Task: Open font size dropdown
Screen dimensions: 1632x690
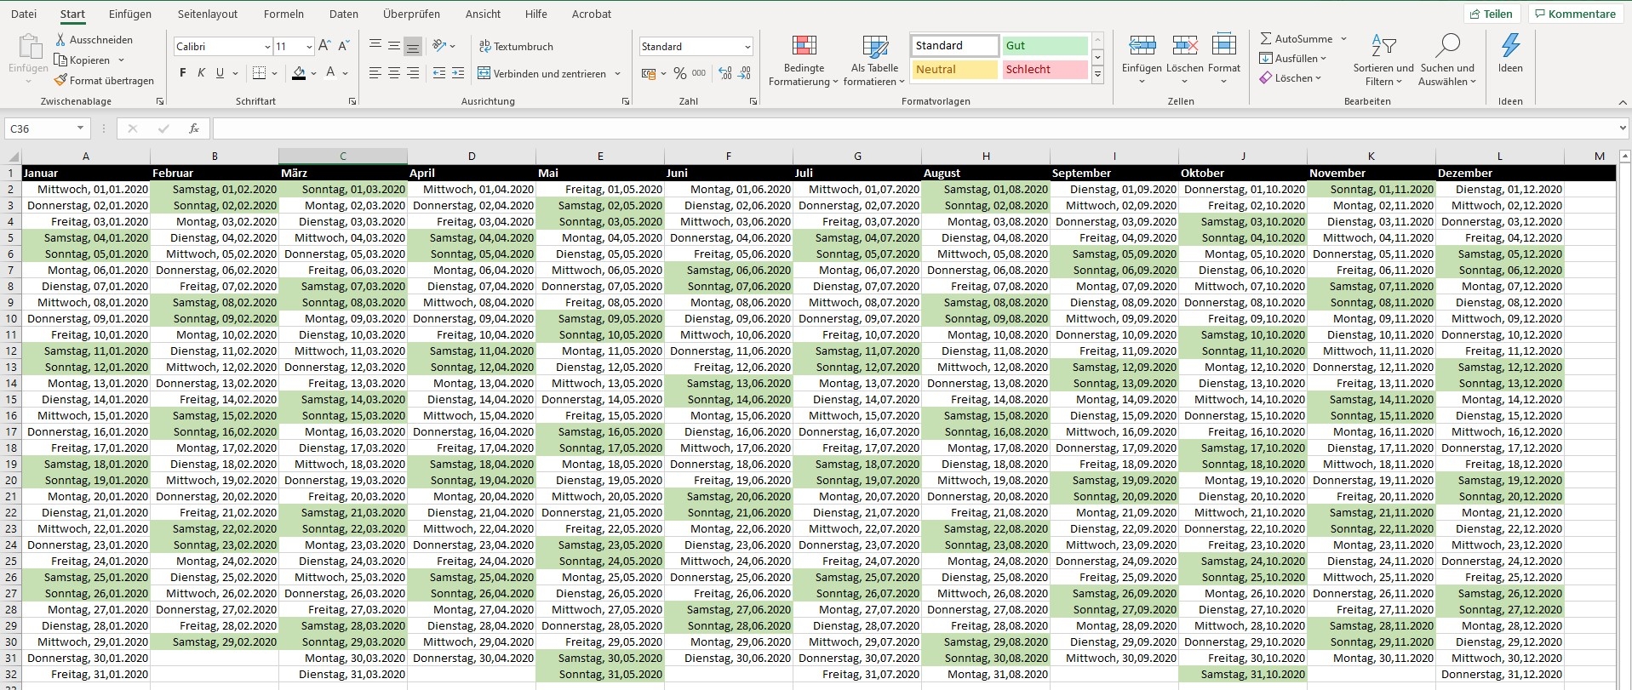Action: [309, 47]
